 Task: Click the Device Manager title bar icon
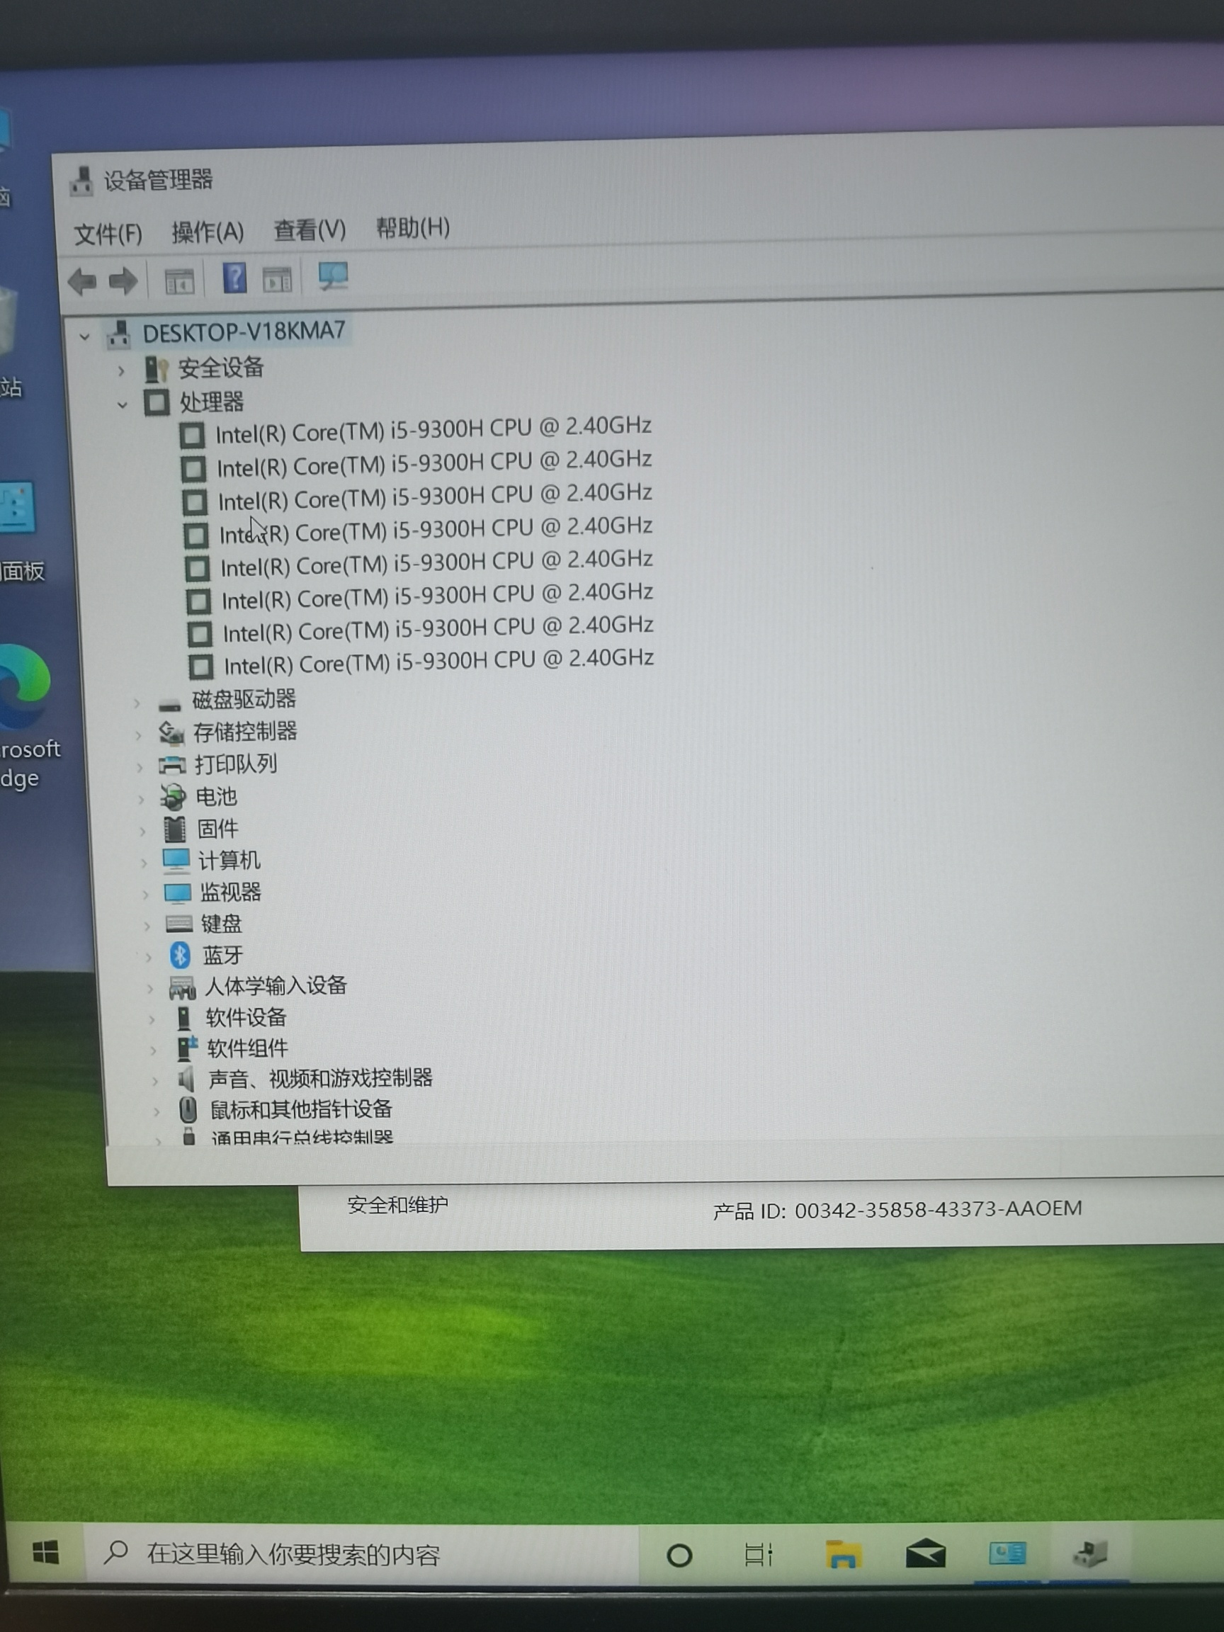(81, 181)
